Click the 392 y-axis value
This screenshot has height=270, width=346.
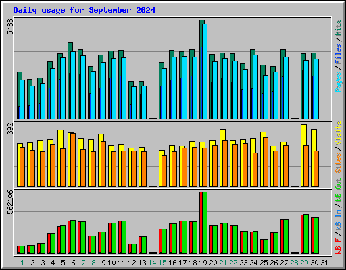pyautogui.click(x=10, y=128)
